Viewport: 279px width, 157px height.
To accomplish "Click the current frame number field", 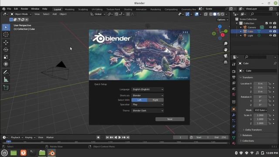I will (180, 137).
